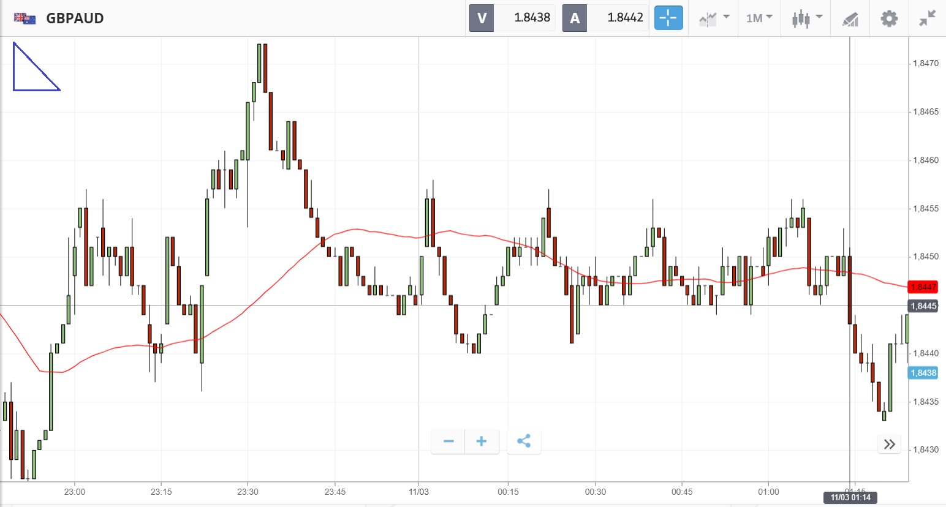Zoom in with the plus button
The image size is (946, 507).
point(482,441)
